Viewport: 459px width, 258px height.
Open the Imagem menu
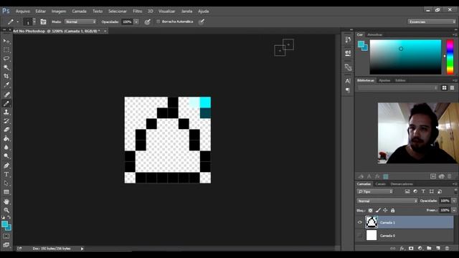point(59,11)
